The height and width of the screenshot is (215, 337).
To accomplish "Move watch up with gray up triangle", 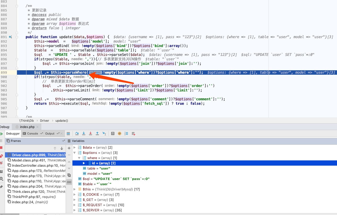I will [x=69, y=162].
